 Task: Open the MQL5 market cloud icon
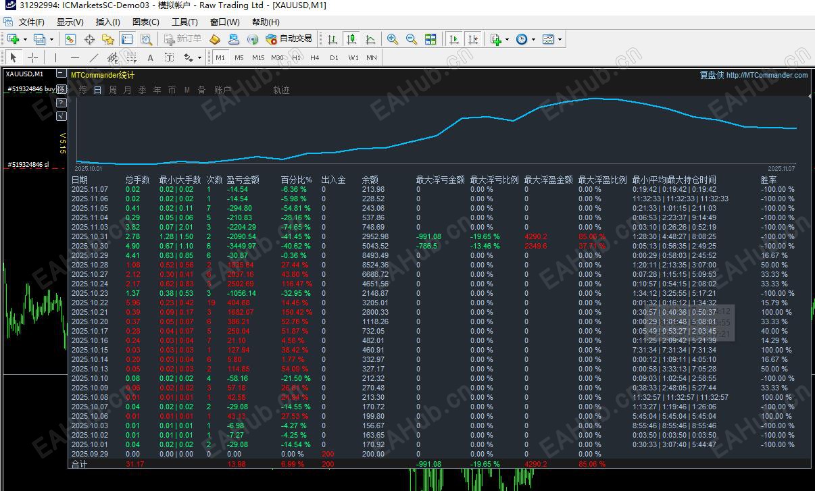point(234,39)
